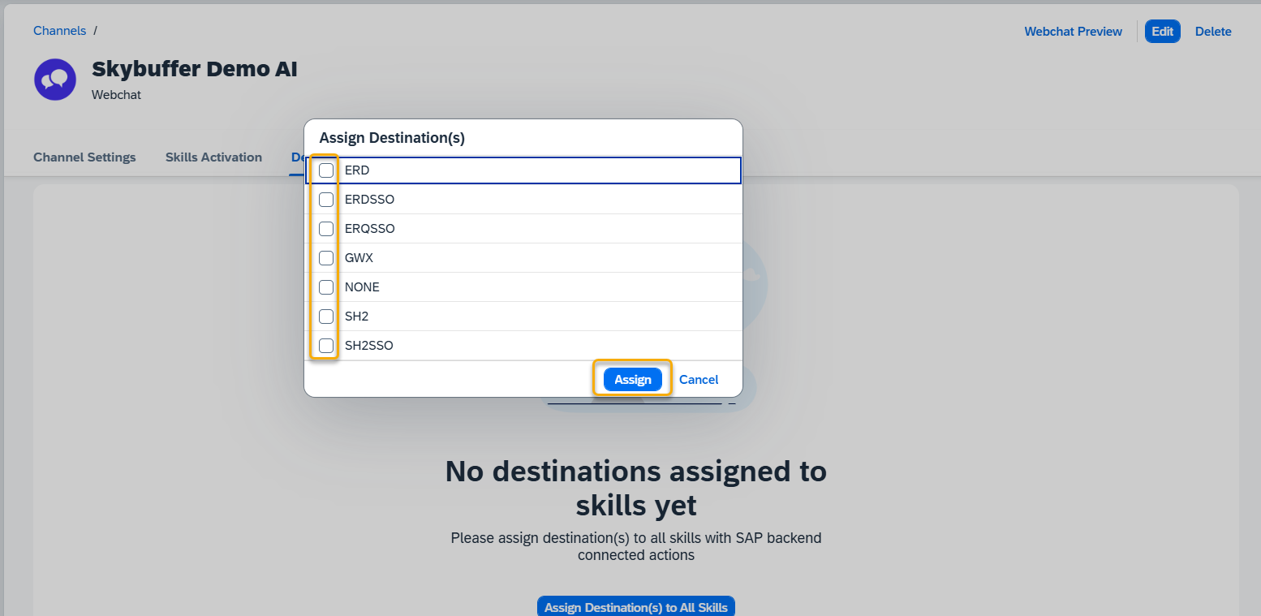Go back via Channels breadcrumb link
Viewport: 1261px width, 616px height.
coord(59,31)
